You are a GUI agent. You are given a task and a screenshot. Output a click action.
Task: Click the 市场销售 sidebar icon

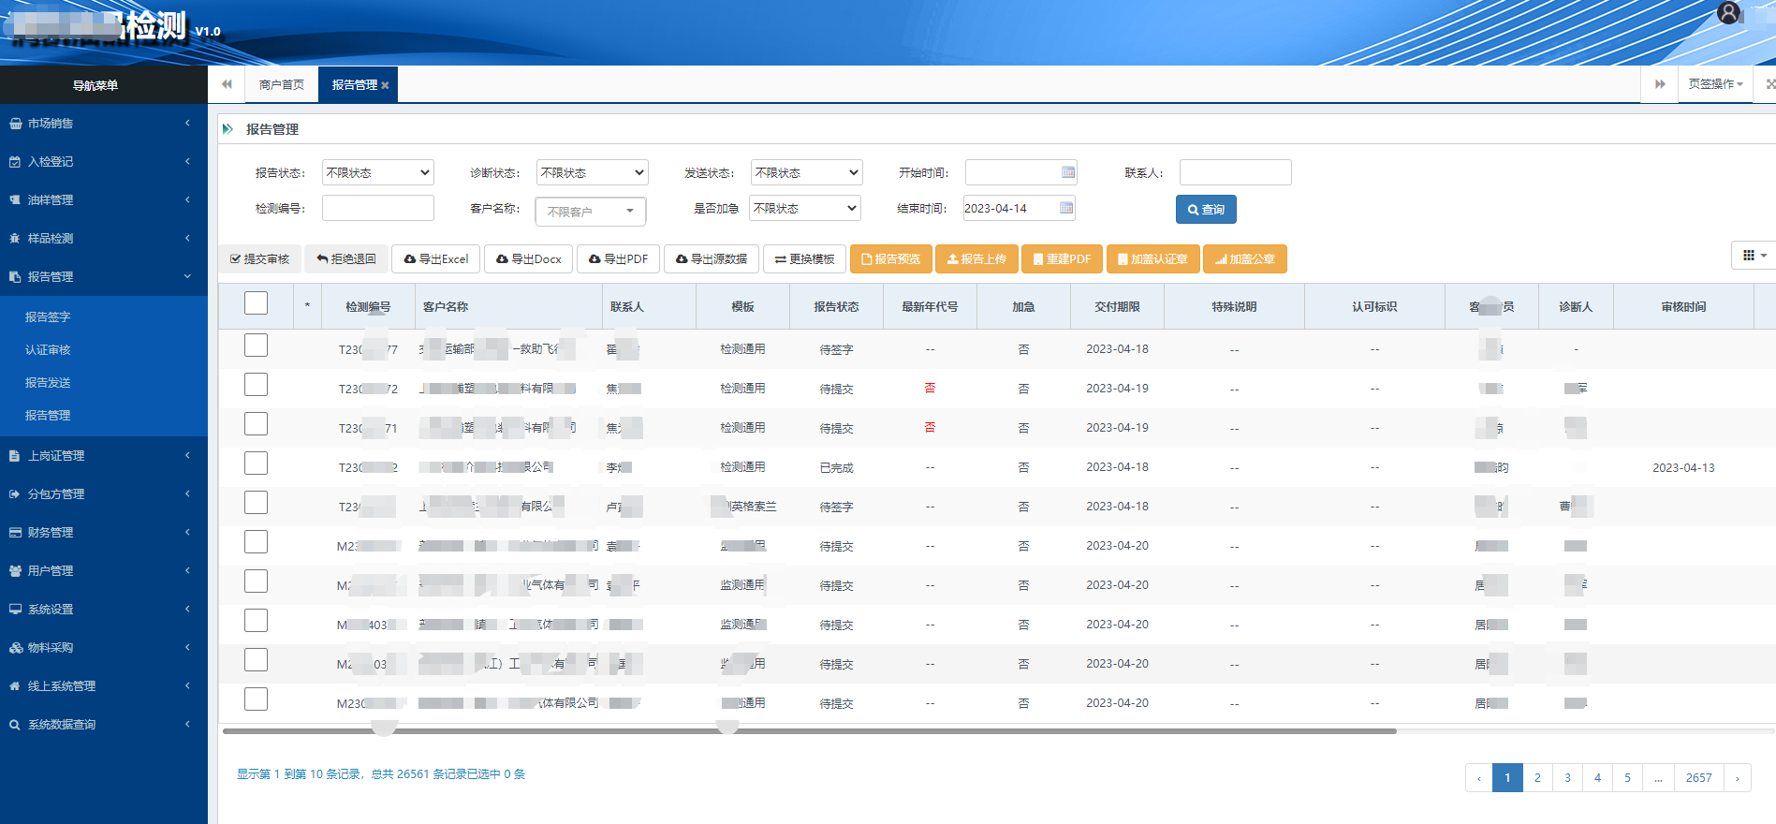tap(15, 124)
